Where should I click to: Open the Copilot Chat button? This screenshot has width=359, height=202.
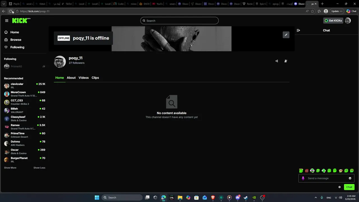click(351, 11)
